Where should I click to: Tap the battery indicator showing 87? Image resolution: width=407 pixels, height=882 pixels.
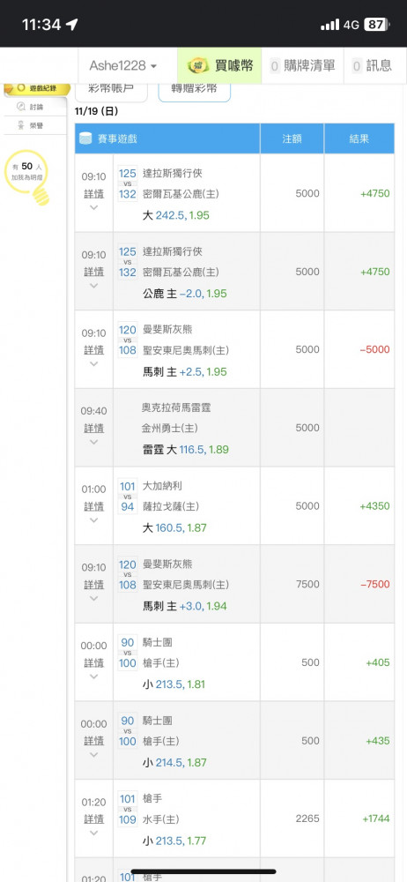coord(375,24)
